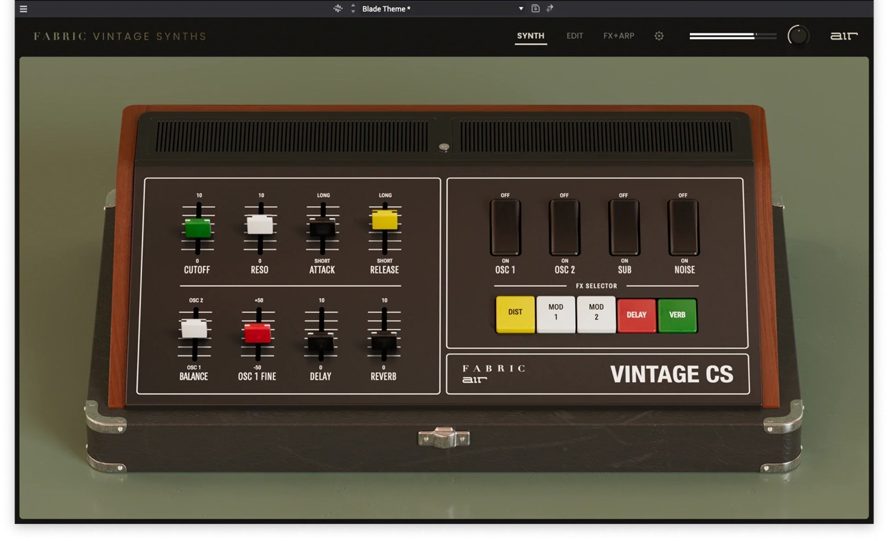
Task: Click the RELEASE label
Action: tap(385, 270)
